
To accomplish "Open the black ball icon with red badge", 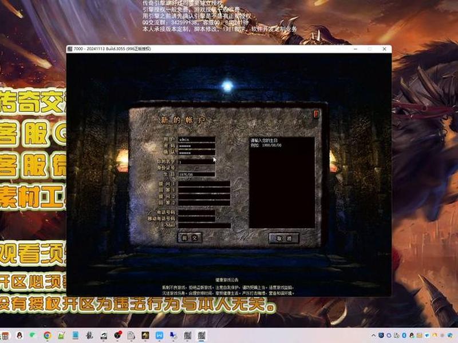I will [118, 335].
